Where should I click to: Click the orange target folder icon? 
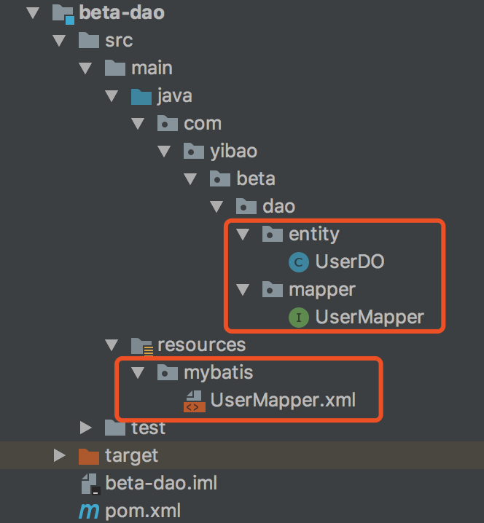pos(89,456)
